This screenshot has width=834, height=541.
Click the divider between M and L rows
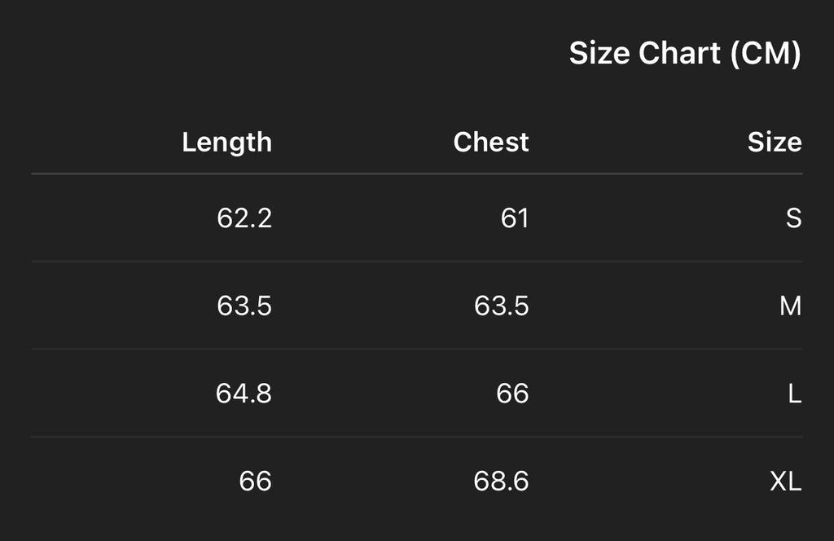coord(417,350)
